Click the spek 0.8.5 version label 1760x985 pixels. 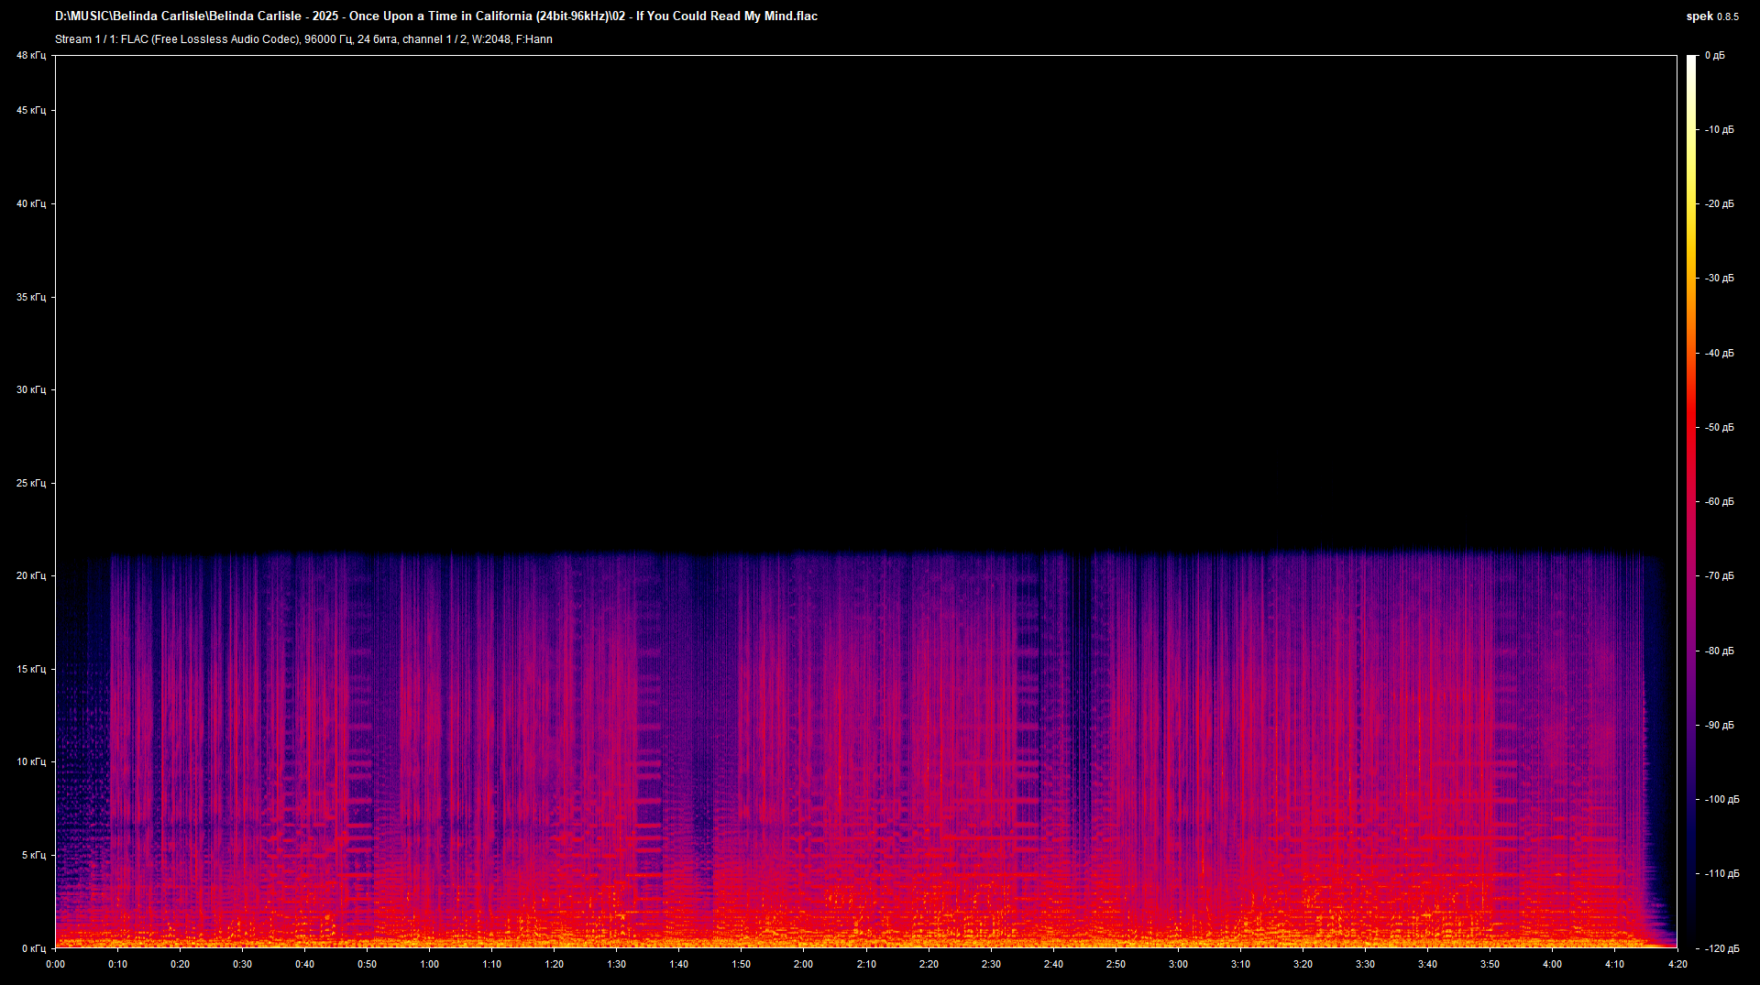coord(1711,16)
